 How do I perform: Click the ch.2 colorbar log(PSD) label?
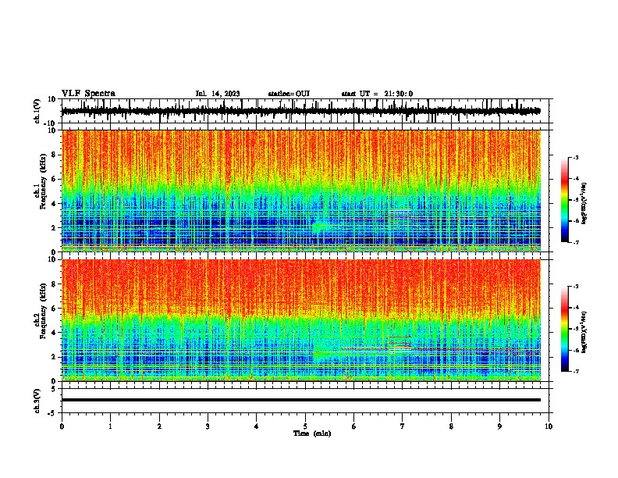tap(584, 333)
